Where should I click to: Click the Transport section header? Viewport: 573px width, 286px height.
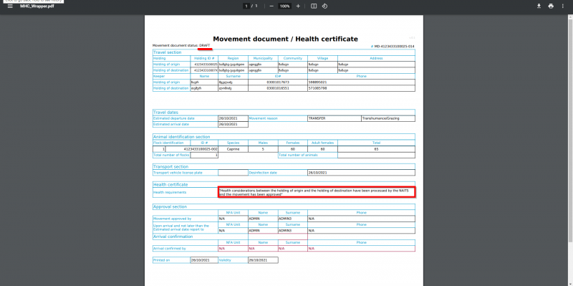pyautogui.click(x=170, y=166)
